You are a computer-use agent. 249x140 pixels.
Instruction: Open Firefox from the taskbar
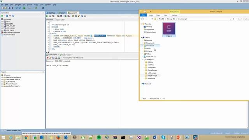[58, 137]
